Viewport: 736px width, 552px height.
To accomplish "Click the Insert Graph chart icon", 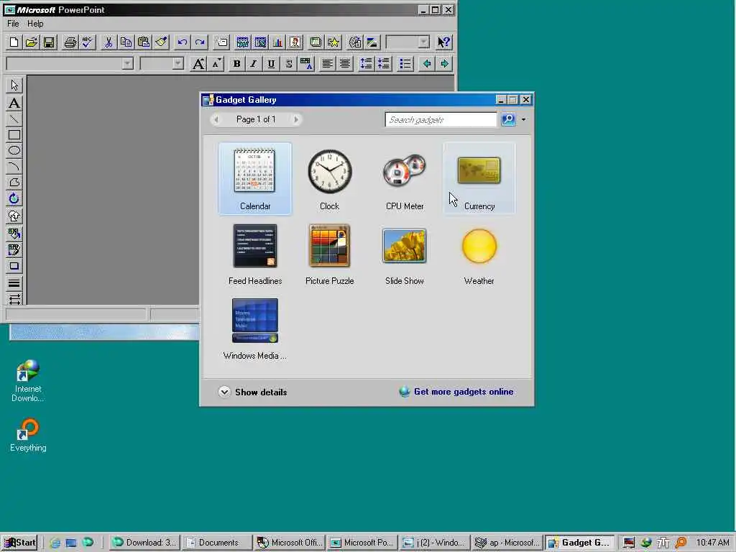I will [277, 42].
